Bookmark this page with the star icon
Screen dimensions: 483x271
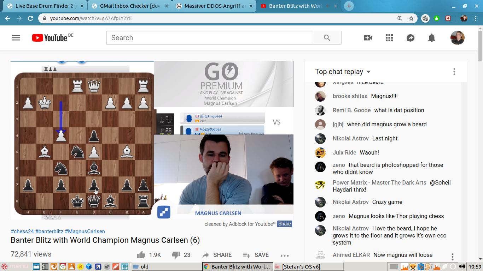411,18
